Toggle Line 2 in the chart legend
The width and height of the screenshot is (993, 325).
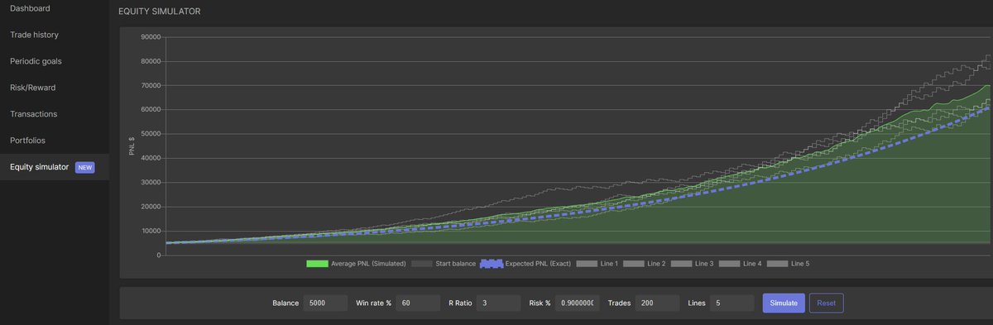(645, 264)
